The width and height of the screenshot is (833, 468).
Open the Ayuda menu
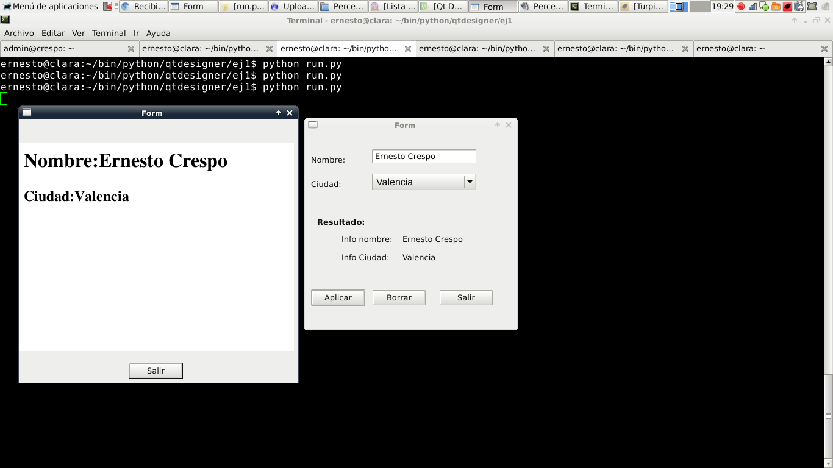pyautogui.click(x=158, y=33)
